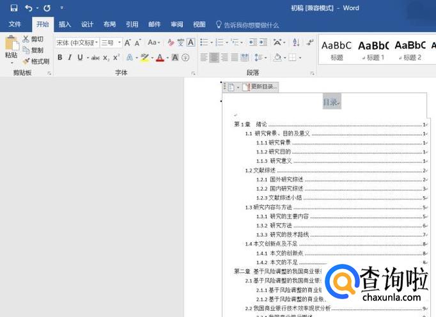
Task: Toggle Bold formatting
Action: coord(59,58)
